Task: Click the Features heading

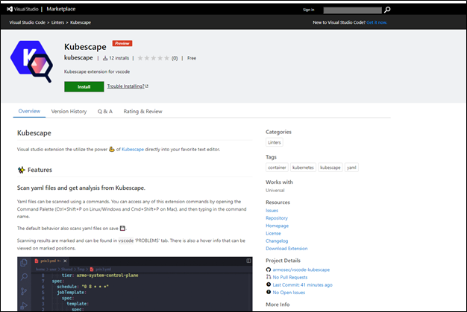Action: point(40,170)
